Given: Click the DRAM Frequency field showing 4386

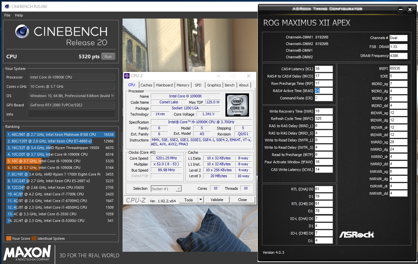Looking at the screenshot, I should click(x=398, y=56).
